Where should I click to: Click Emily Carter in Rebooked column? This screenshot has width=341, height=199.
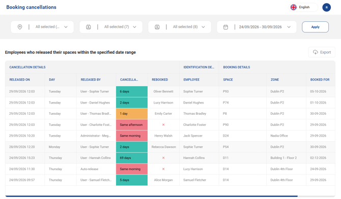pyautogui.click(x=163, y=114)
